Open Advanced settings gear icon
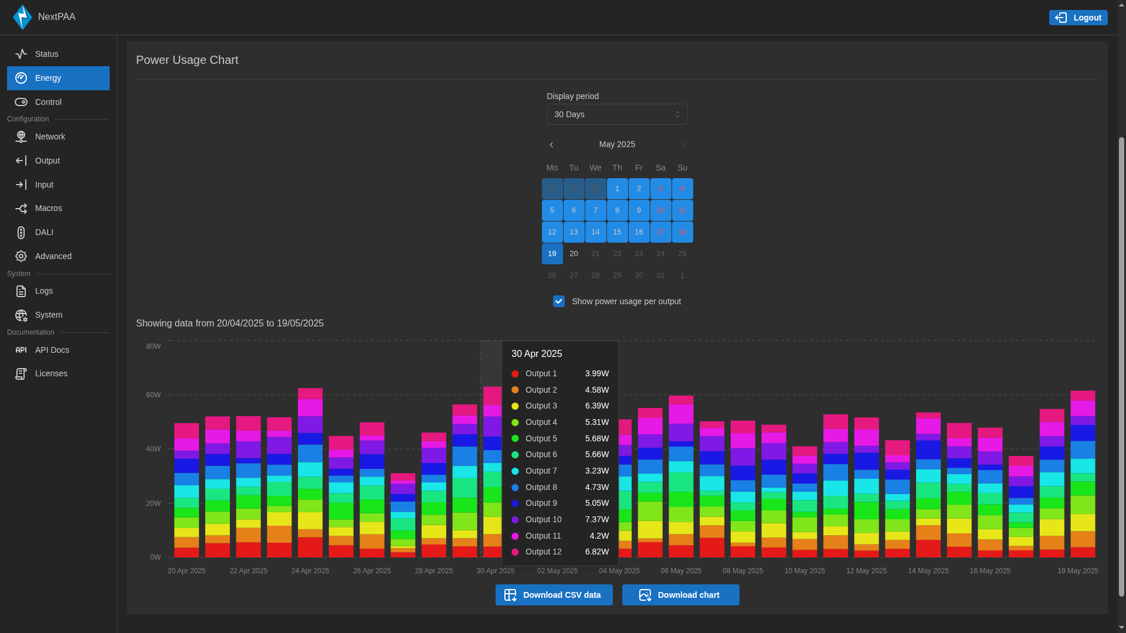Image resolution: width=1126 pixels, height=633 pixels. [21, 256]
